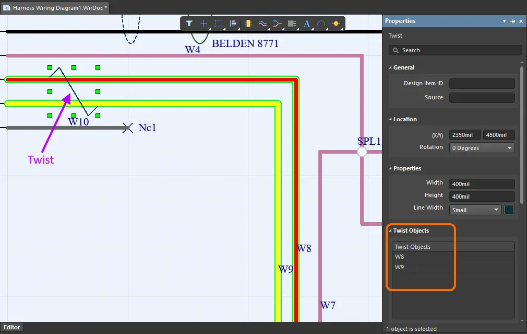
Task: Select the Place Text tool
Action: [x=307, y=24]
